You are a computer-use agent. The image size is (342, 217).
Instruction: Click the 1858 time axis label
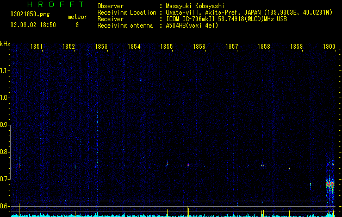click(x=264, y=47)
